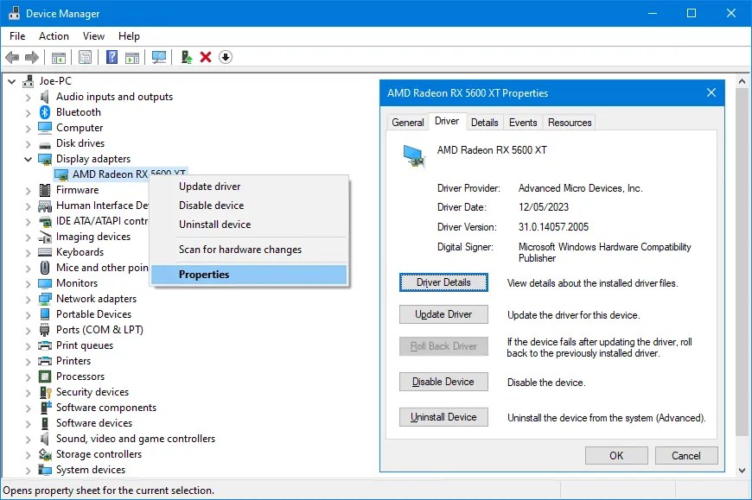Open the blue Help question-mark icon
The height and width of the screenshot is (500, 752).
(112, 58)
